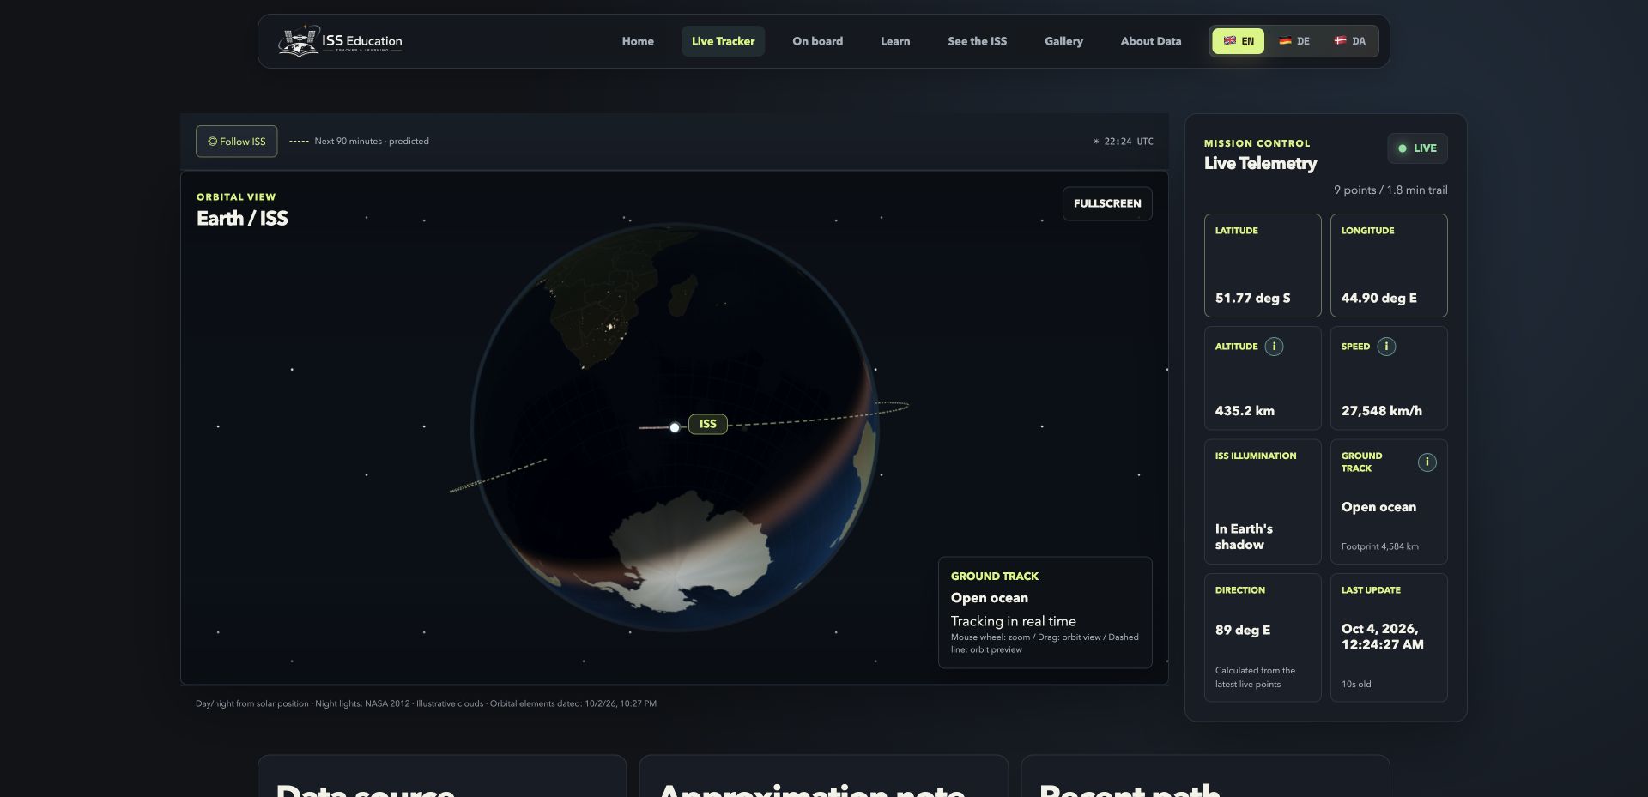
Task: Open the Learn page
Action: click(895, 41)
